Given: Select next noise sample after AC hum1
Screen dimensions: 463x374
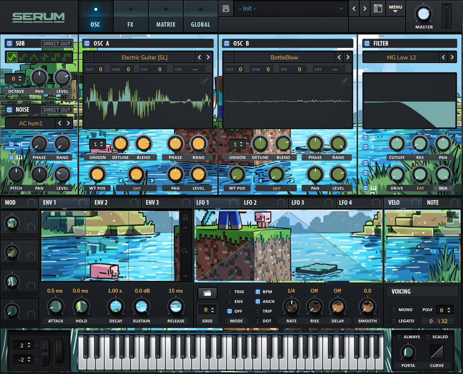Looking at the screenshot, I should tap(68, 123).
